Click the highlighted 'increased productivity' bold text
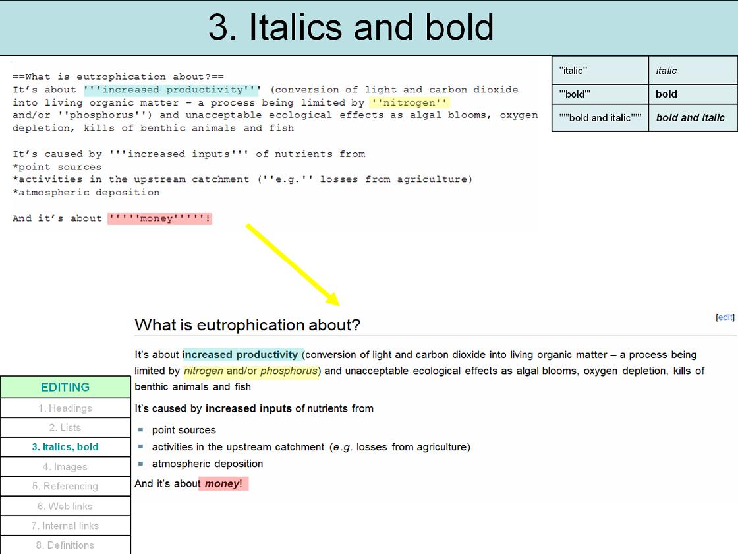 (241, 355)
